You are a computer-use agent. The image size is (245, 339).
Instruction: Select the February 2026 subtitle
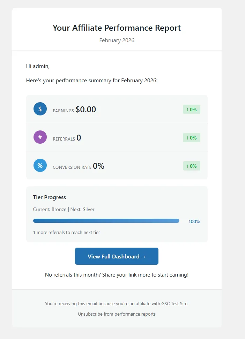tap(117, 40)
